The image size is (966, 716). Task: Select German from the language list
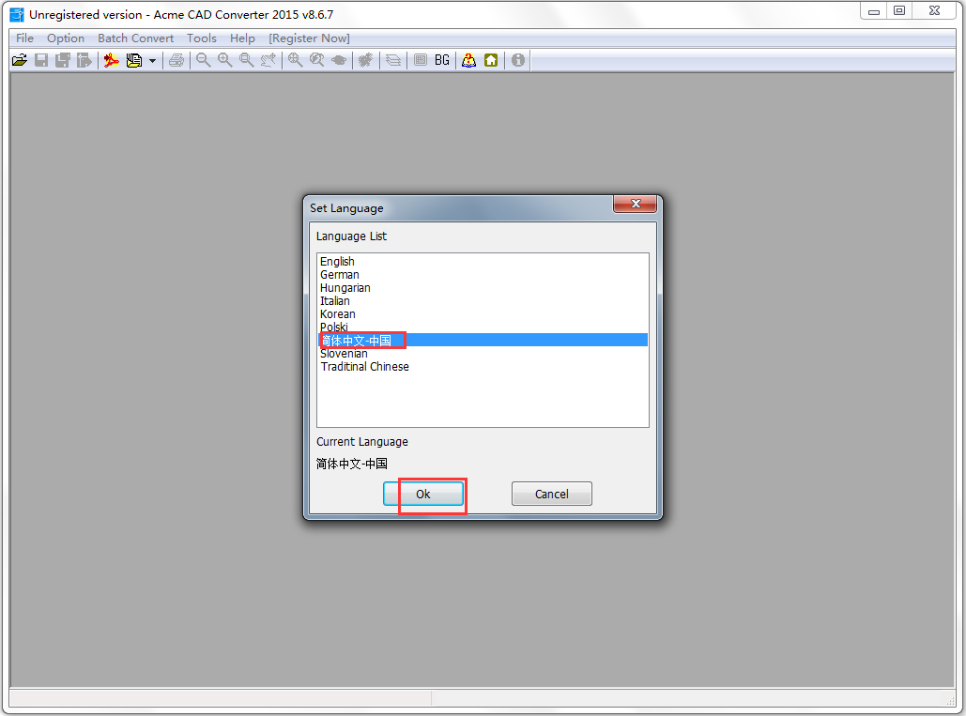[x=339, y=274]
